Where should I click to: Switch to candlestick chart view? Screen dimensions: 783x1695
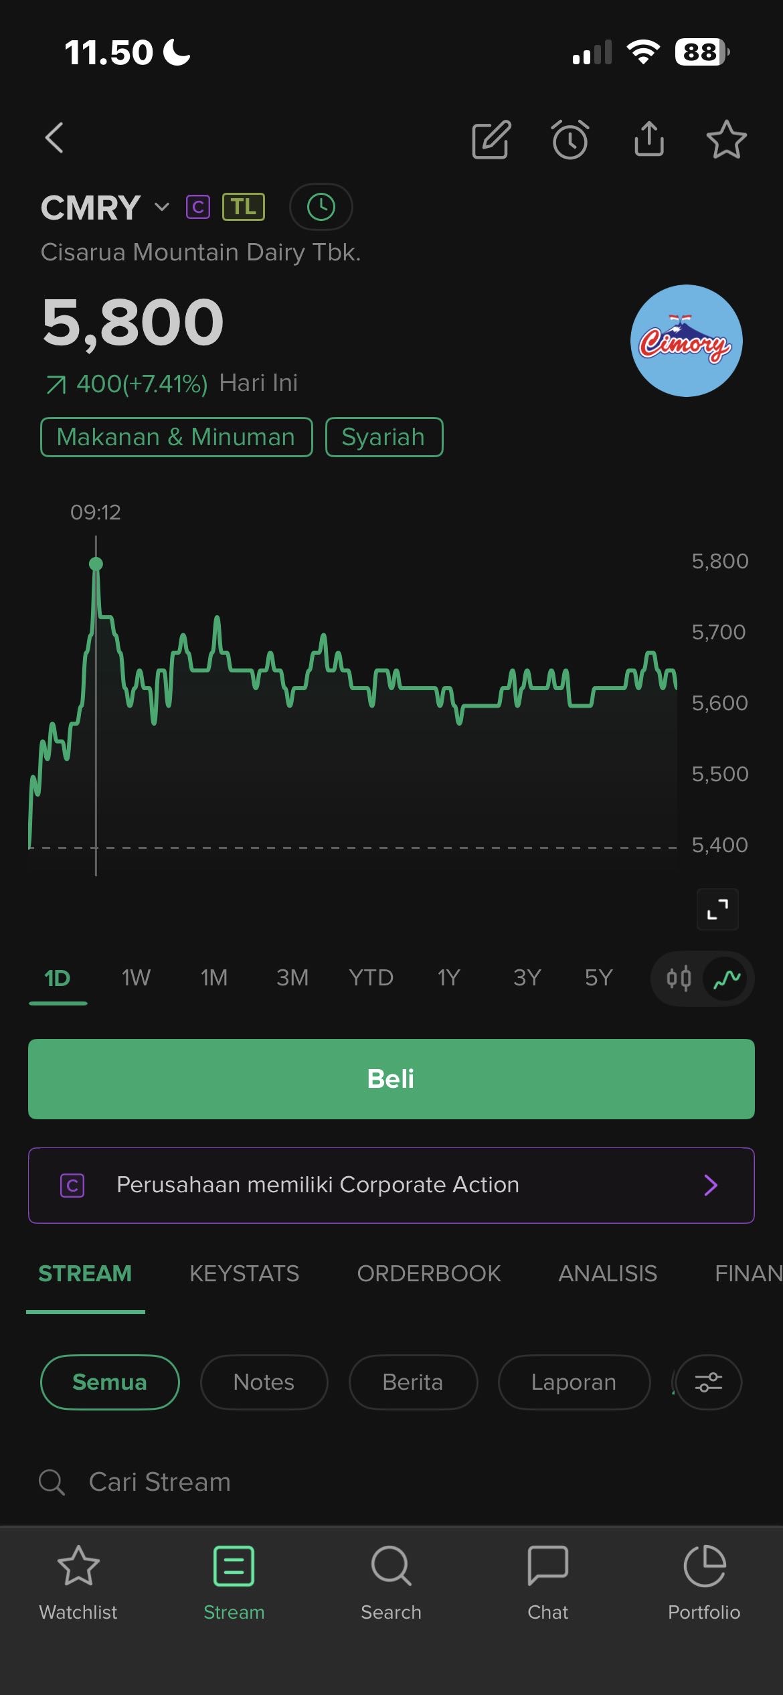coord(679,979)
